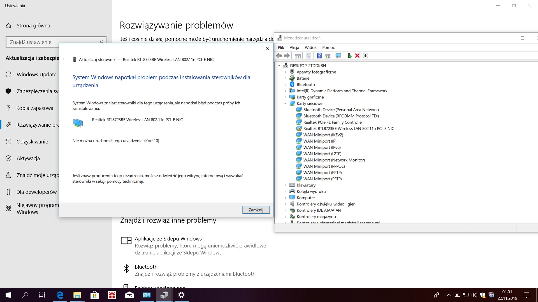Select WAN Miniport (Network Monitor)

(x=334, y=160)
